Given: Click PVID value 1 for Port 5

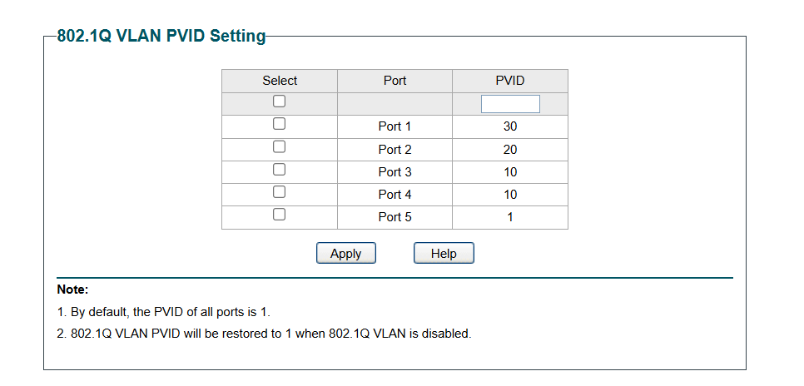Looking at the screenshot, I should pos(510,217).
